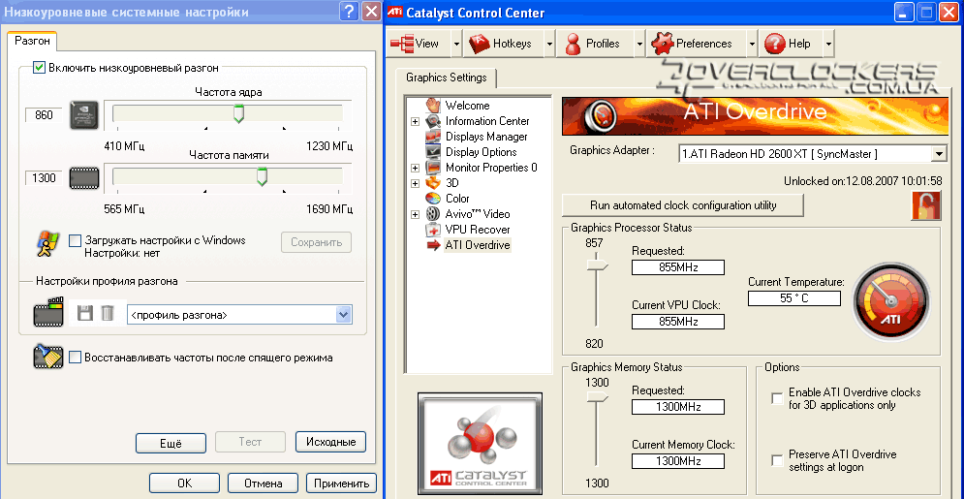Open the Profiles toolbar menu

pos(595,44)
